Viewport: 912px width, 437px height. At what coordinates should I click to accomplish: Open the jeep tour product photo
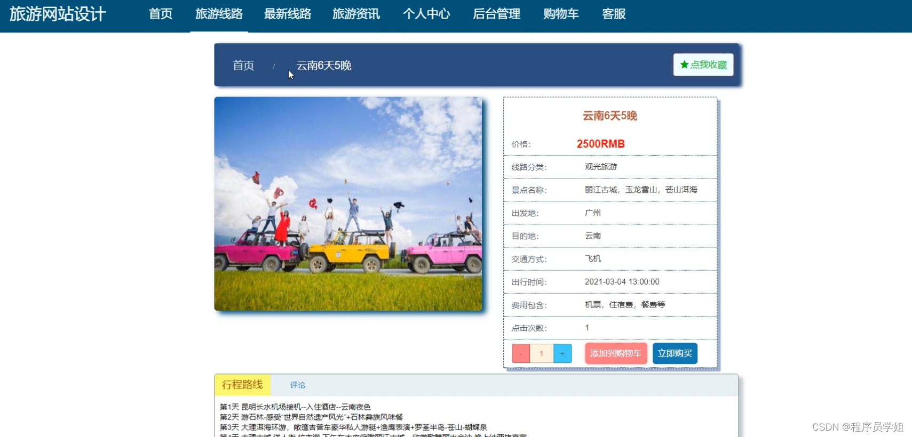[x=348, y=204]
